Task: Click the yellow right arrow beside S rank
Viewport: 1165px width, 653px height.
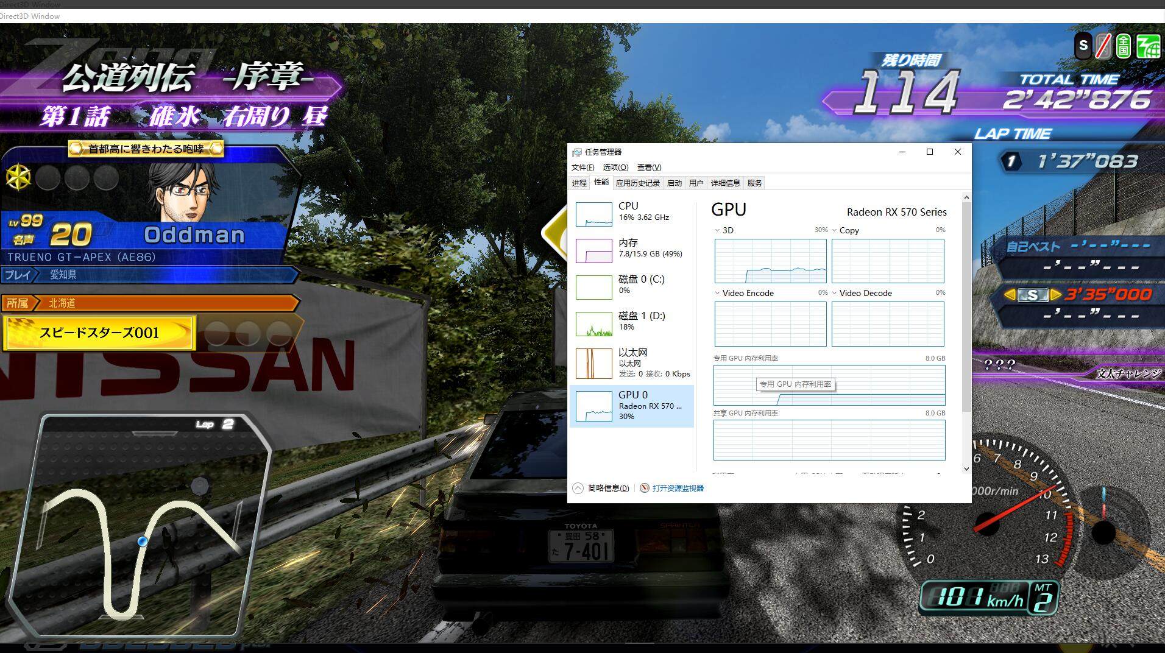Action: click(x=1055, y=295)
